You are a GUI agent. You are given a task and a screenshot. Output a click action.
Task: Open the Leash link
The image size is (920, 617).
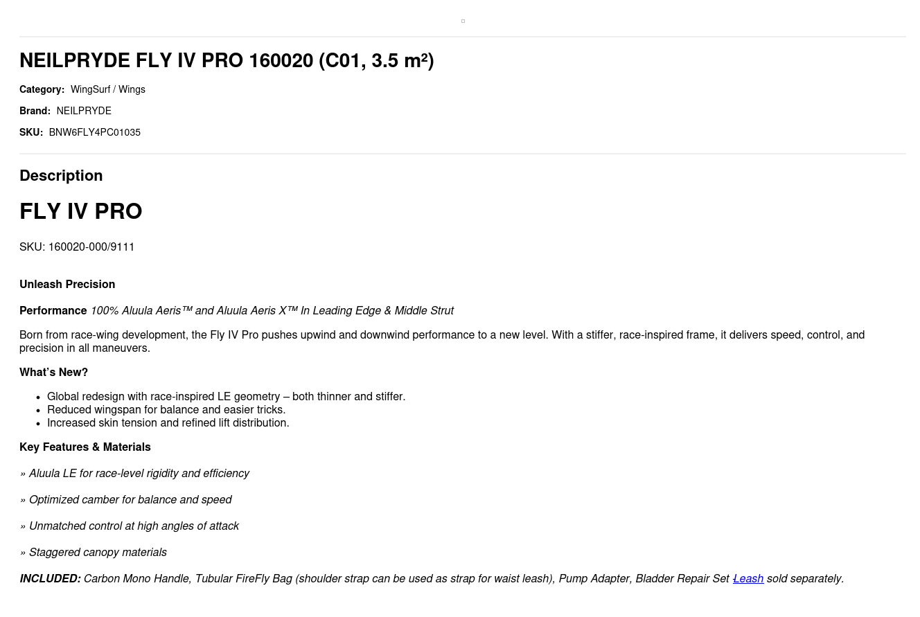coord(749,579)
